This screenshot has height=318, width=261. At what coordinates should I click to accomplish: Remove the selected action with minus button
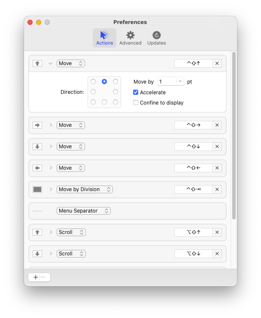42,277
